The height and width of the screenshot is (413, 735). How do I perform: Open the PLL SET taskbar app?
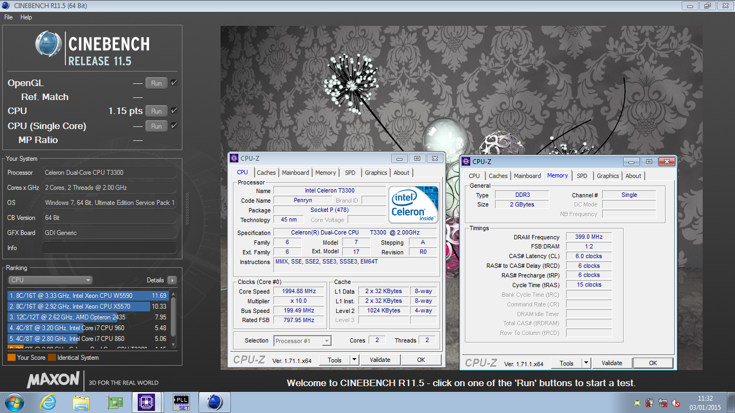click(181, 402)
